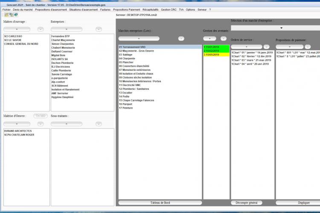Click the Décompte général button
The image size is (320, 213).
click(247, 203)
